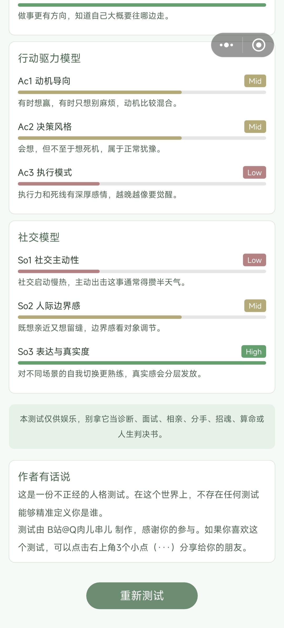Click the 作者有话说 heading
This screenshot has width=284, height=628.
[x=44, y=477]
